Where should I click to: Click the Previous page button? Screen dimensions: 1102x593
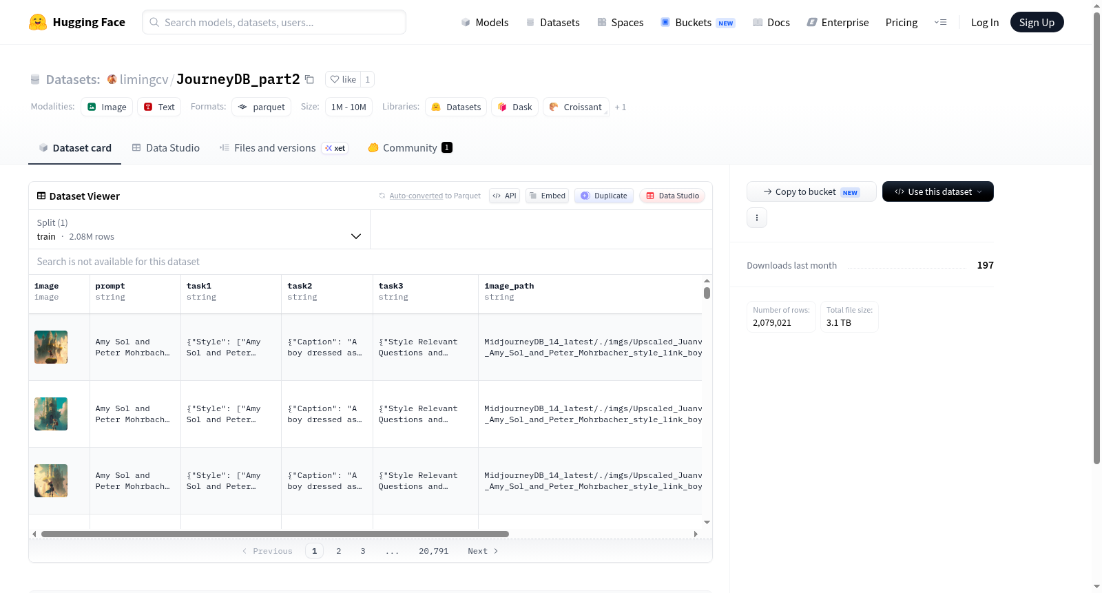[x=267, y=551]
